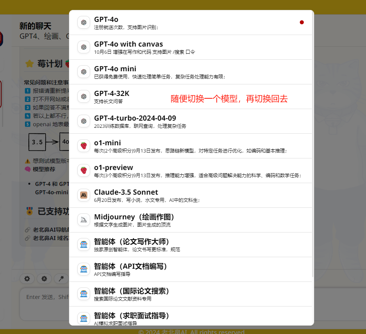Screen dimensions: 366x334
Task: Click the OpenAI icon for GPT-4o mini
Action: [84, 72]
